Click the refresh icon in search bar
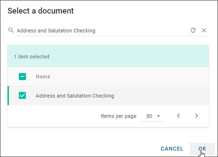 pos(193,30)
